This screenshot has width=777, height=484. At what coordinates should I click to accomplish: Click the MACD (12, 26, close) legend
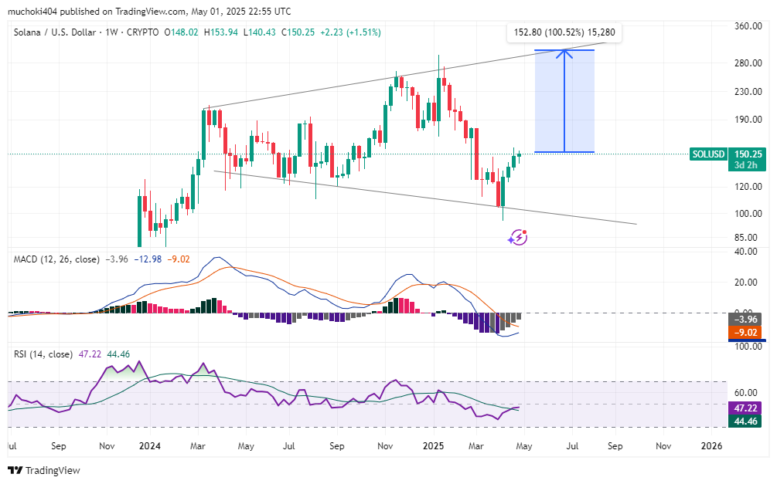(x=56, y=259)
